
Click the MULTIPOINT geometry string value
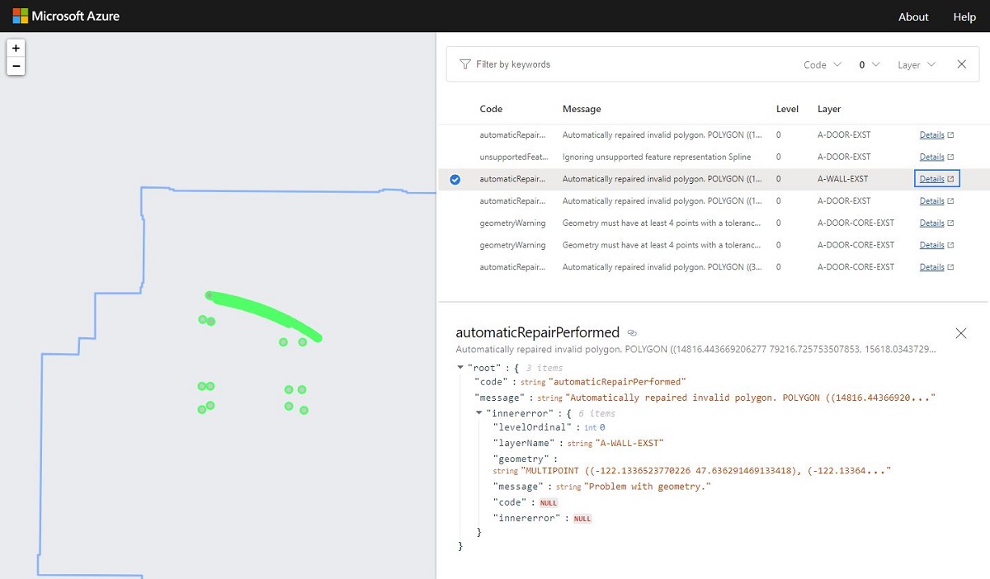pos(705,471)
